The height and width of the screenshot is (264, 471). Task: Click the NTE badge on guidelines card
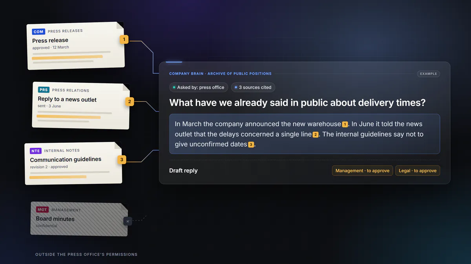[x=36, y=151]
